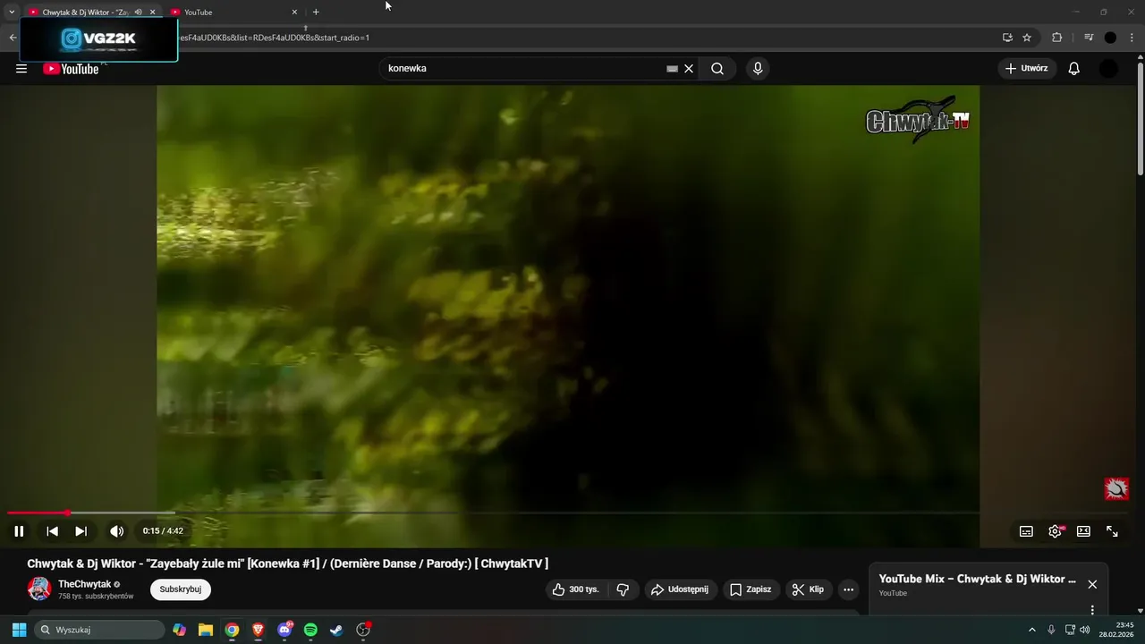Open the mix playlist options menu
The width and height of the screenshot is (1145, 644).
click(1092, 610)
